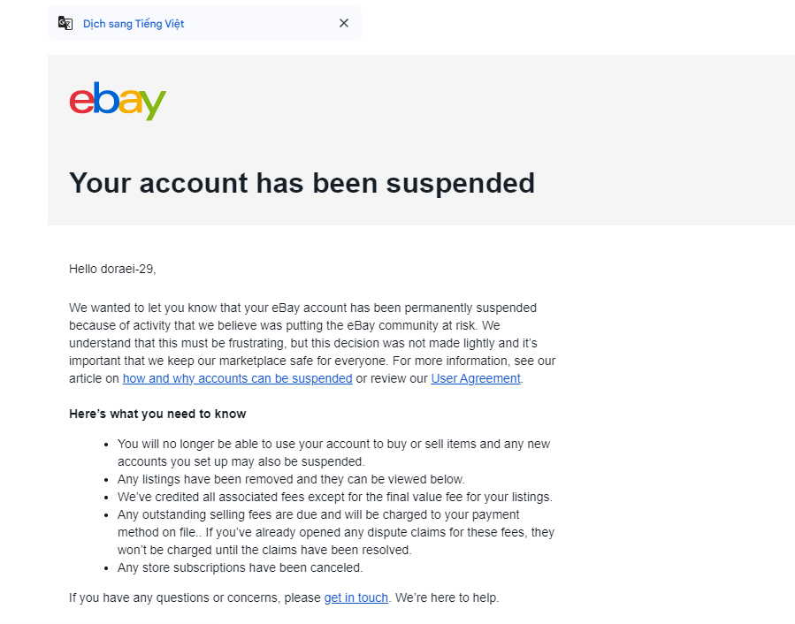Select the 'Any store subscriptions have been canceled' bullet
The width and height of the screenshot is (795, 624).
(240, 567)
